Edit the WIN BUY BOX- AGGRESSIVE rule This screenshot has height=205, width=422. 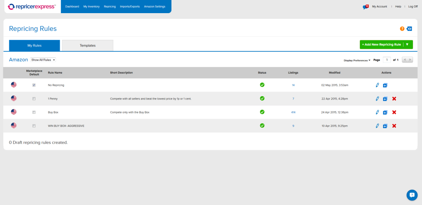pos(377,126)
